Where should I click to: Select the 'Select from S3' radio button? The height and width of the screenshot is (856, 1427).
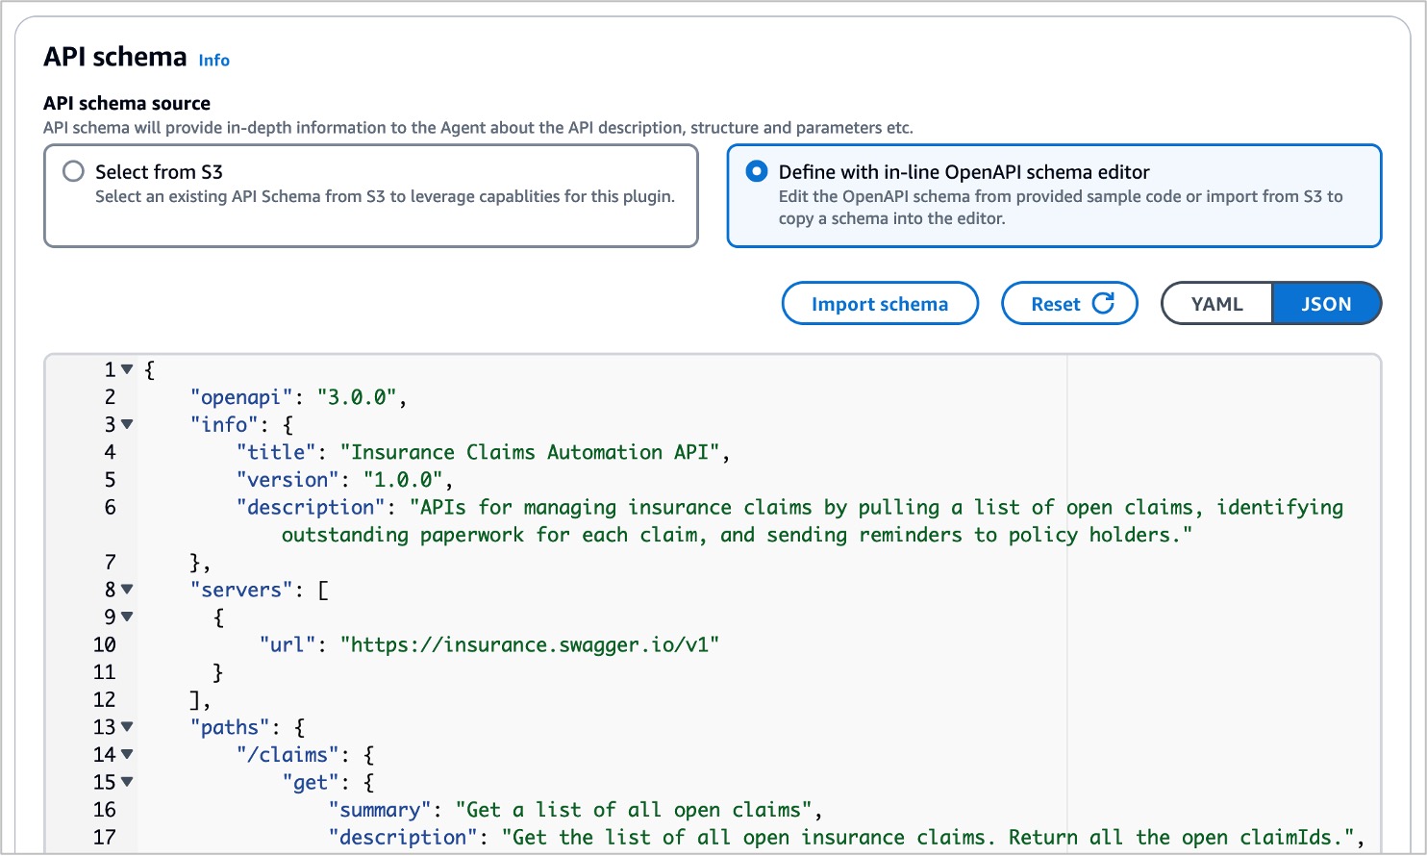tap(74, 172)
